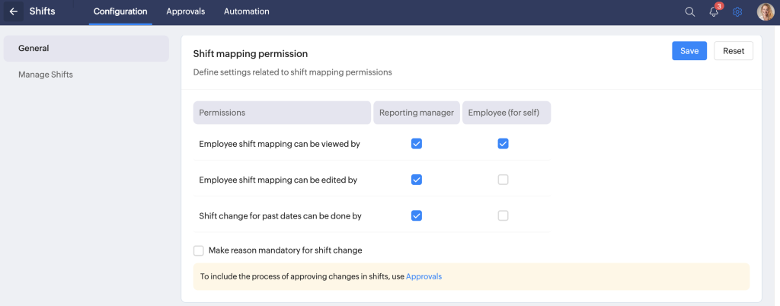Open the notifications bell icon

pyautogui.click(x=714, y=11)
